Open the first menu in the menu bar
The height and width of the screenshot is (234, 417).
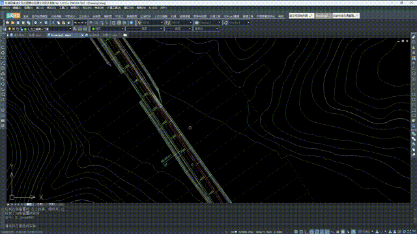(x=5, y=8)
